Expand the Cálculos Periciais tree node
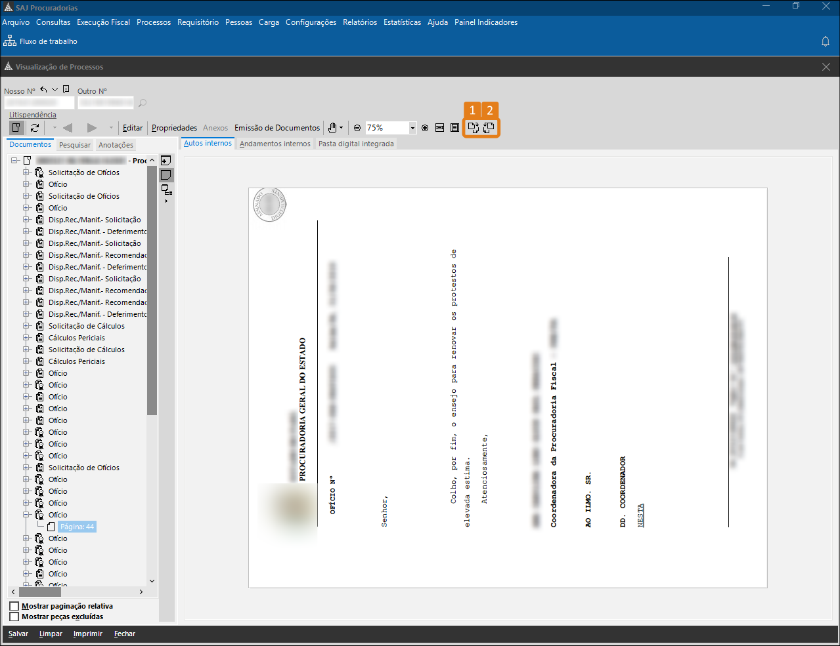 [x=27, y=338]
